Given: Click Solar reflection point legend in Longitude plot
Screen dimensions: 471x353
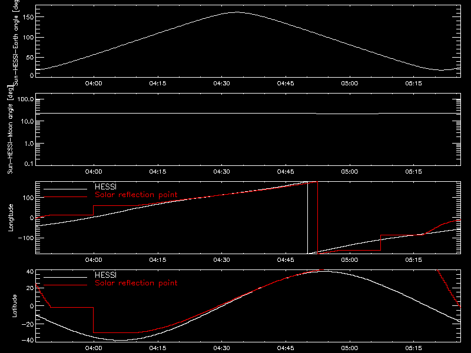Looking at the screenshot, I should click(x=136, y=195).
